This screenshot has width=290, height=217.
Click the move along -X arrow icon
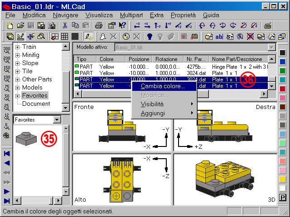(137, 25)
